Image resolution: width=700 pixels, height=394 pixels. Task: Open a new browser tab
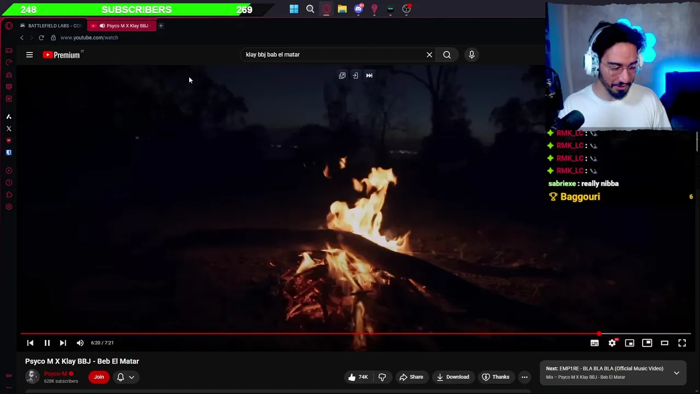pyautogui.click(x=161, y=26)
